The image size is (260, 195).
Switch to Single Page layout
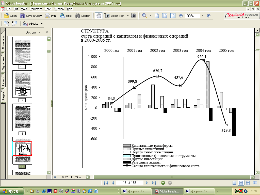(x=234, y=183)
